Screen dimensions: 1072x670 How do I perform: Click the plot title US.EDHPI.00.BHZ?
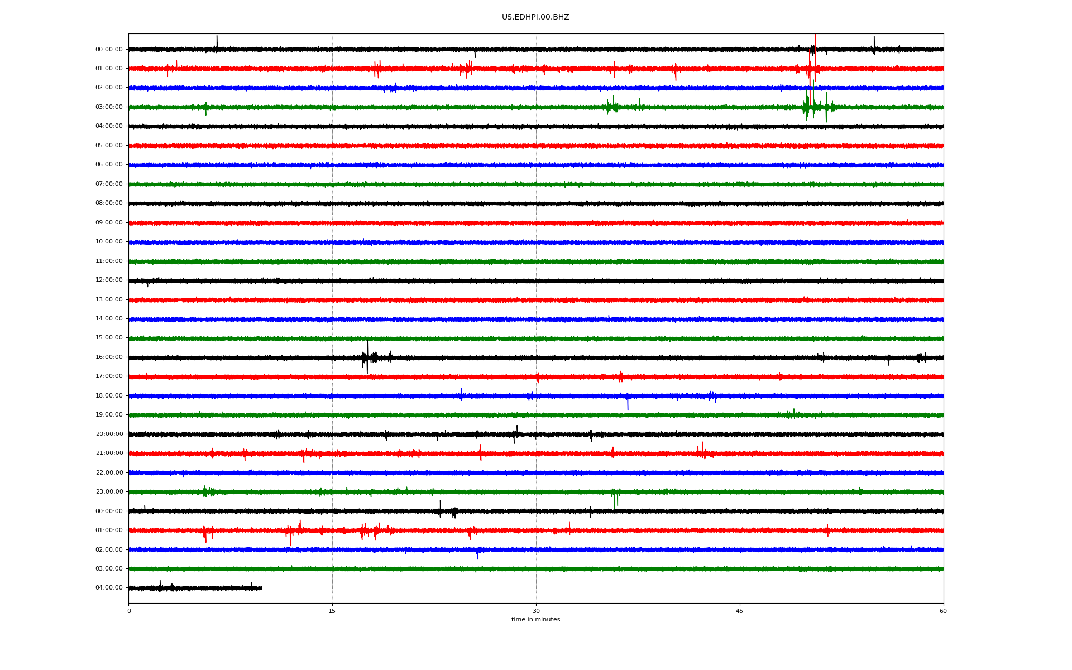[x=535, y=17]
